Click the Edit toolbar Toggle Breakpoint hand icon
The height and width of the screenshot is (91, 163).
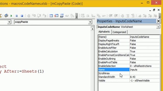tap(123, 16)
